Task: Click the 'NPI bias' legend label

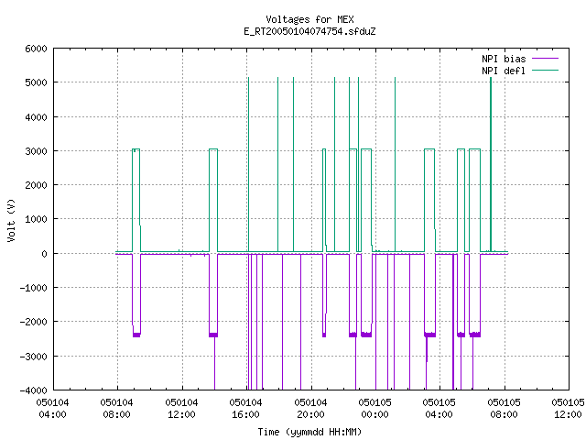Action: (x=504, y=59)
